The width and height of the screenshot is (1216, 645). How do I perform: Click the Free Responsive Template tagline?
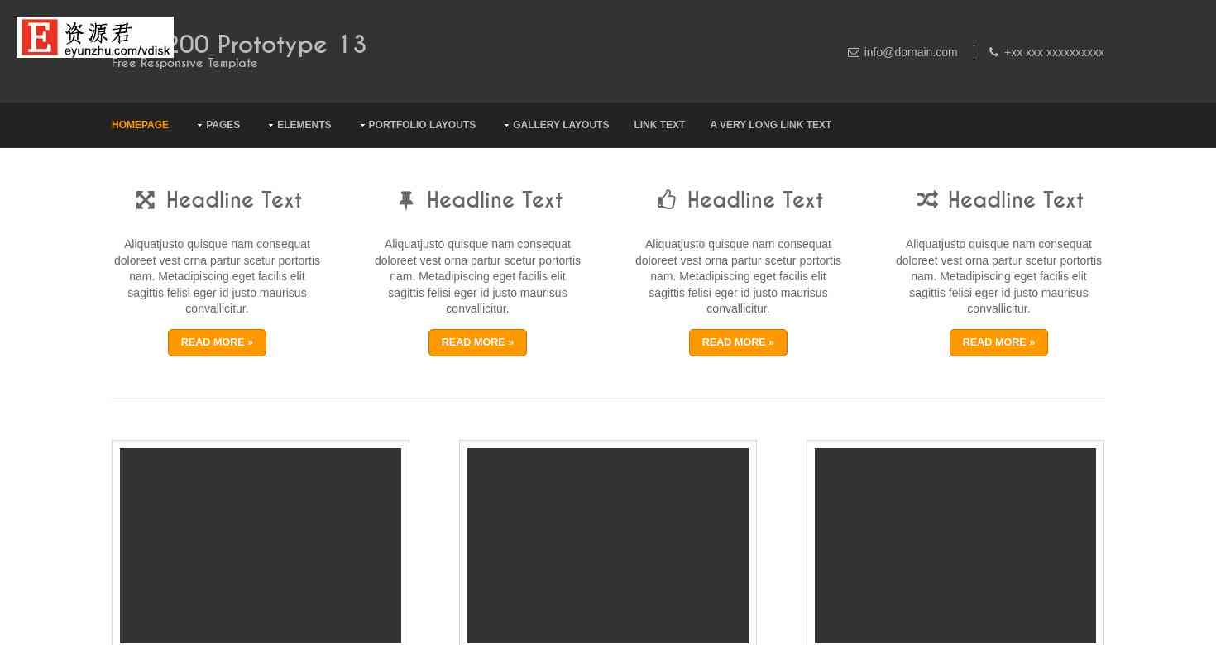(184, 64)
